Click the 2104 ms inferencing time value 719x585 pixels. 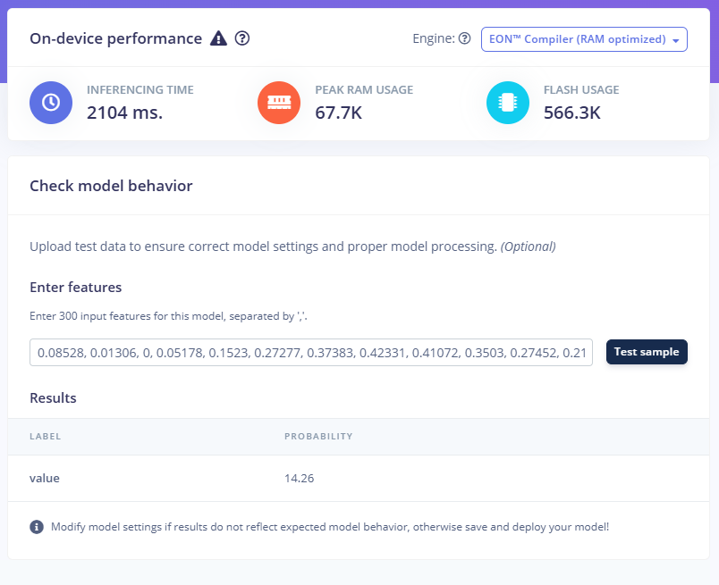coord(124,113)
